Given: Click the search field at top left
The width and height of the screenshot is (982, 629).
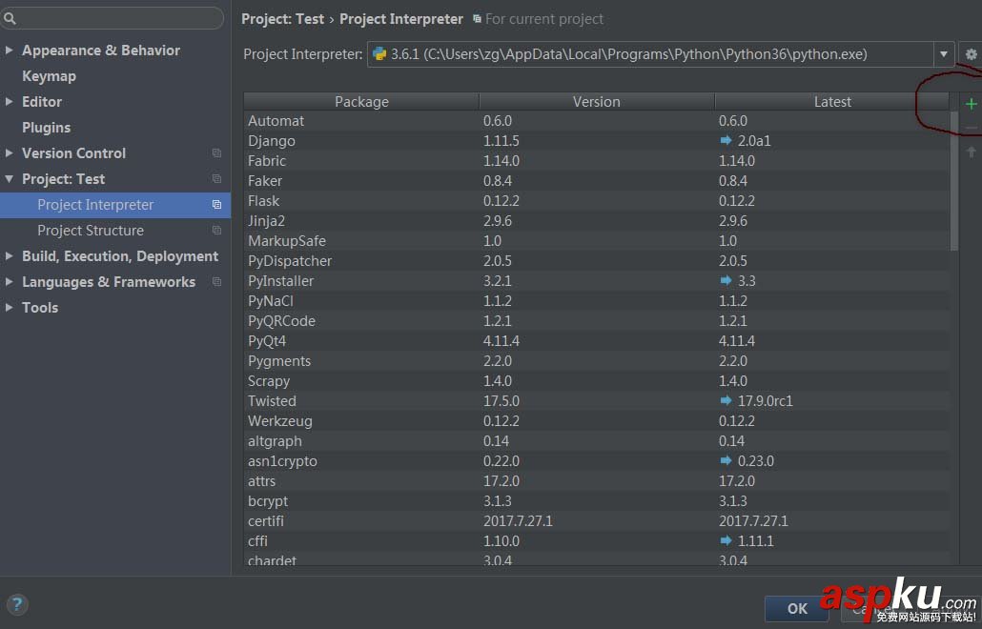Looking at the screenshot, I should coord(113,18).
